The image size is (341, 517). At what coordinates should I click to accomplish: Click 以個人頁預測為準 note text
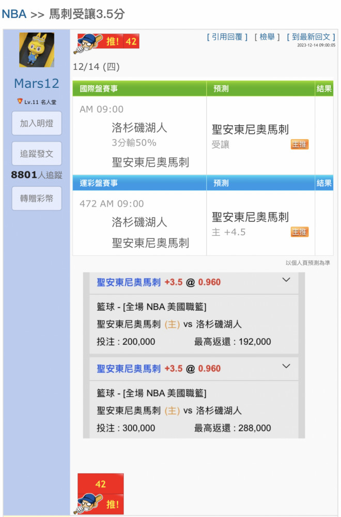308,263
